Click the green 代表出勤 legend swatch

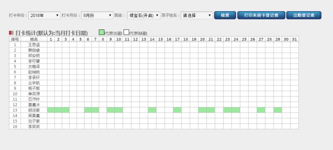[102, 32]
